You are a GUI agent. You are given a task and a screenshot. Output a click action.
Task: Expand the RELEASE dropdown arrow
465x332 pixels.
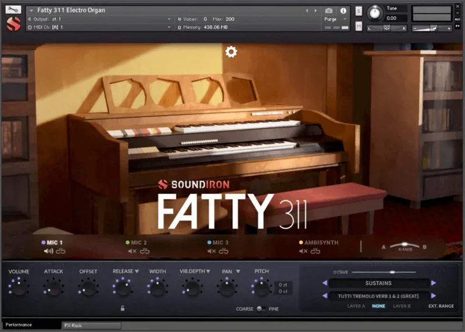(x=137, y=271)
